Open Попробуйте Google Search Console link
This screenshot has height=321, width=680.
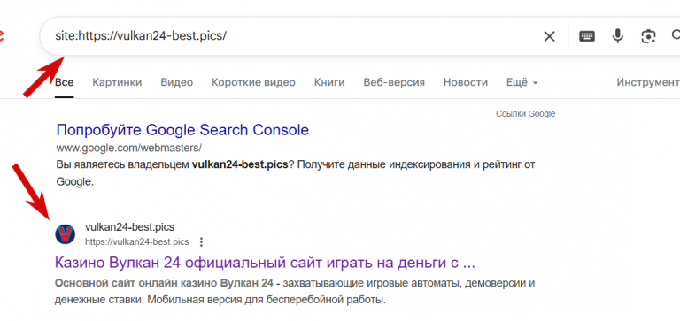point(182,129)
